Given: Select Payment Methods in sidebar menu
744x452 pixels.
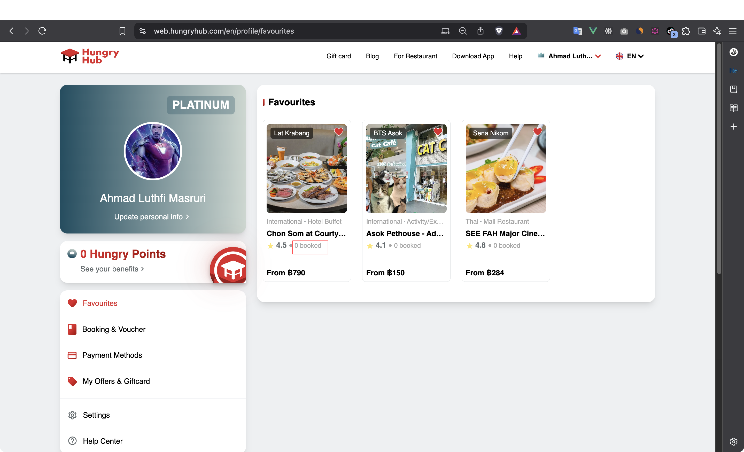Looking at the screenshot, I should coord(112,355).
